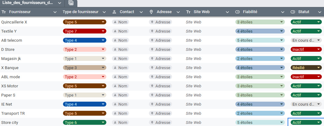This screenshot has height=126, width=324.
Task: Select the XS Motor supplier cell
Action: [x=10, y=86]
